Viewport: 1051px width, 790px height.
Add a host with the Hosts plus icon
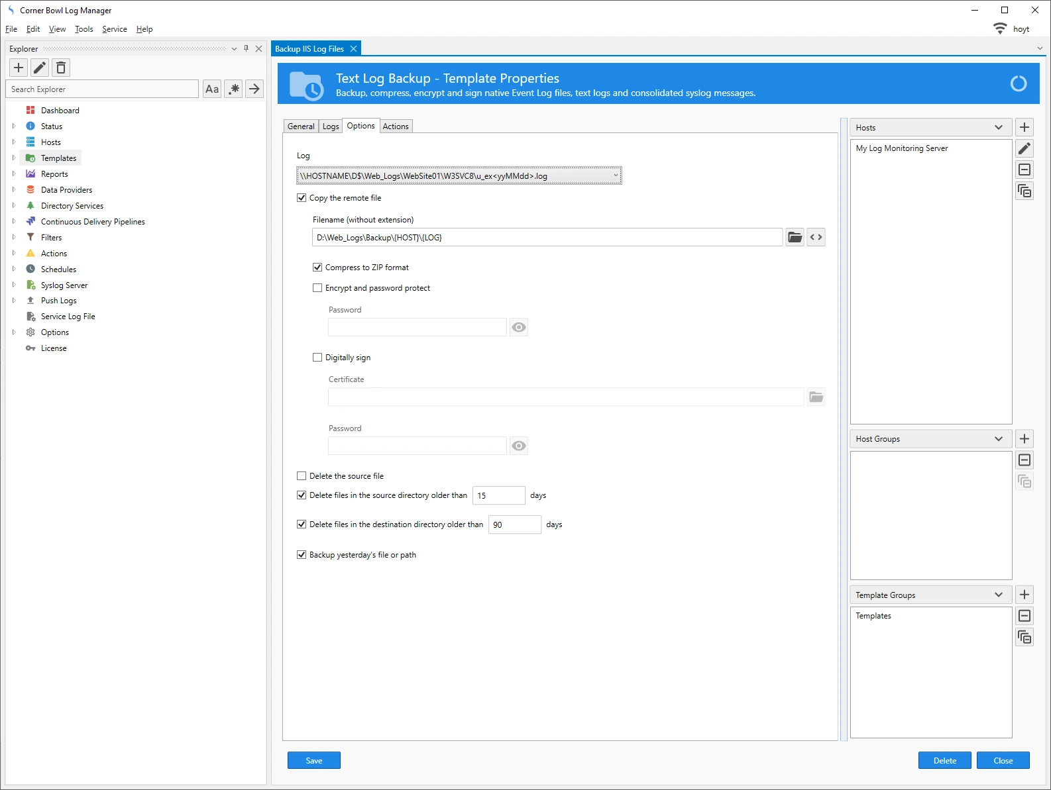(1024, 127)
